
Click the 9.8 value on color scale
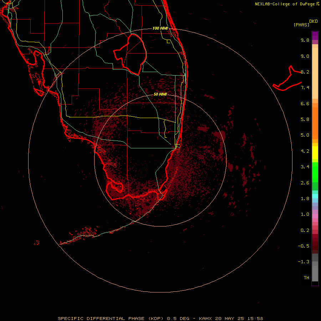(305, 40)
